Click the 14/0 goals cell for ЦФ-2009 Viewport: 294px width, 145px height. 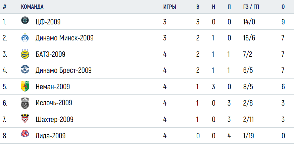(x=249, y=22)
